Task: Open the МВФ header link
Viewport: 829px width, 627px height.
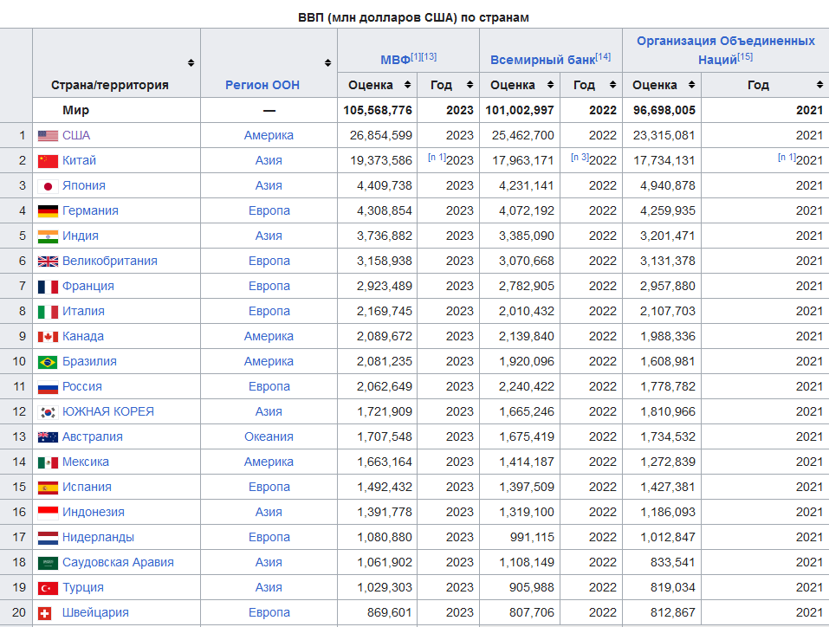Action: tap(395, 60)
